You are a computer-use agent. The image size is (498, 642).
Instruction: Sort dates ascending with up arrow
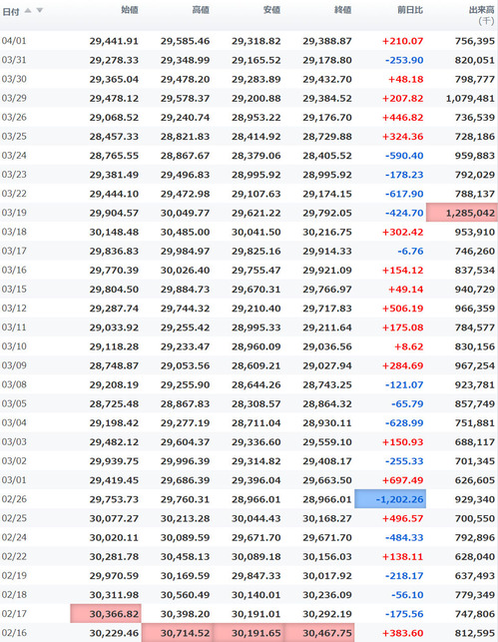28,10
